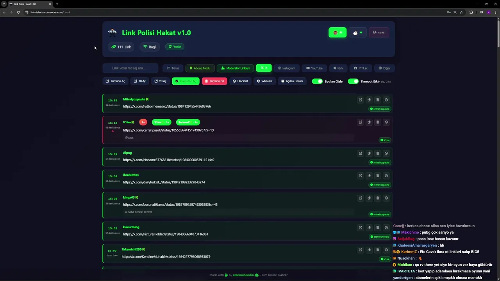This screenshot has height=281, width=500.
Task: Blacklist the V1isa link entry
Action: tap(386, 122)
